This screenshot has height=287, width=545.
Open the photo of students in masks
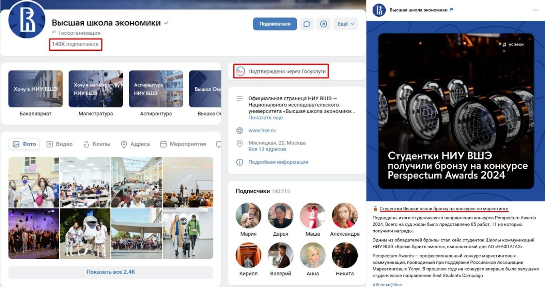click(x=34, y=182)
